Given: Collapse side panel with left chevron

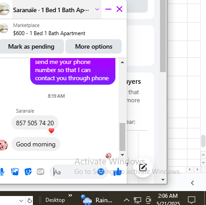Looking at the screenshot, I should point(192,183).
